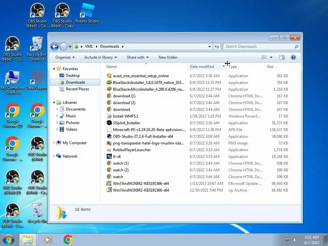The height and width of the screenshot is (246, 328).
Task: Expand the Music library node
Action: pos(57,116)
